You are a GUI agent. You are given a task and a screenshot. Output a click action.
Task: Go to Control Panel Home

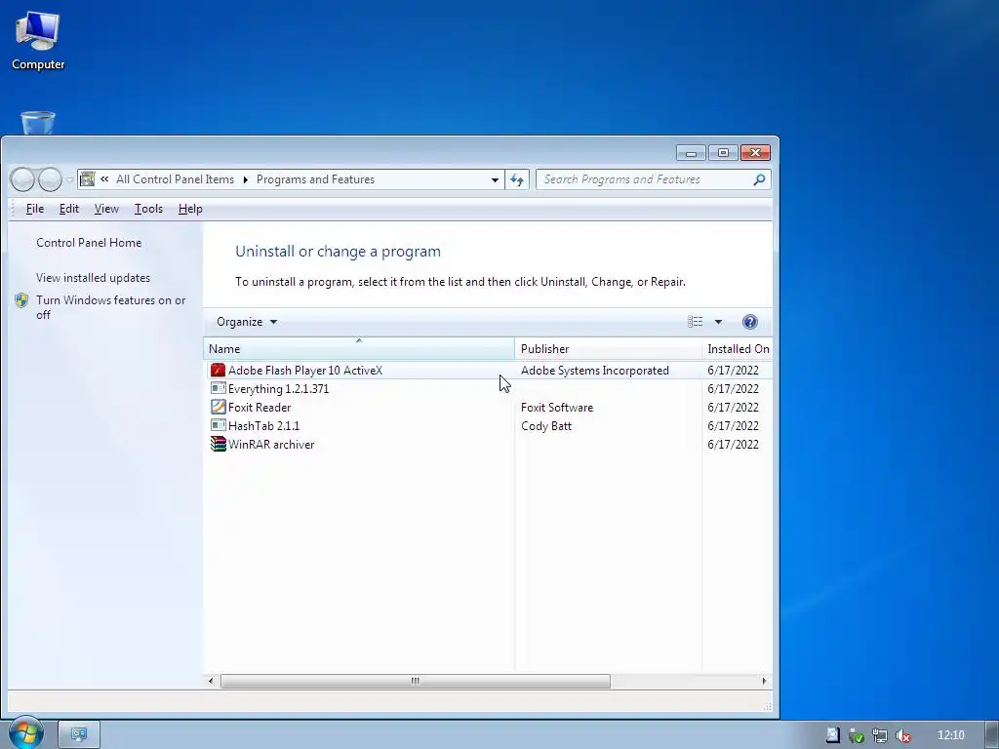(x=89, y=243)
